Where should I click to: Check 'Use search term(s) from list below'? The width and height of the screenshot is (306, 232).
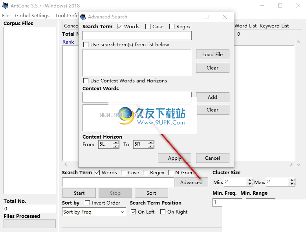tap(86, 44)
